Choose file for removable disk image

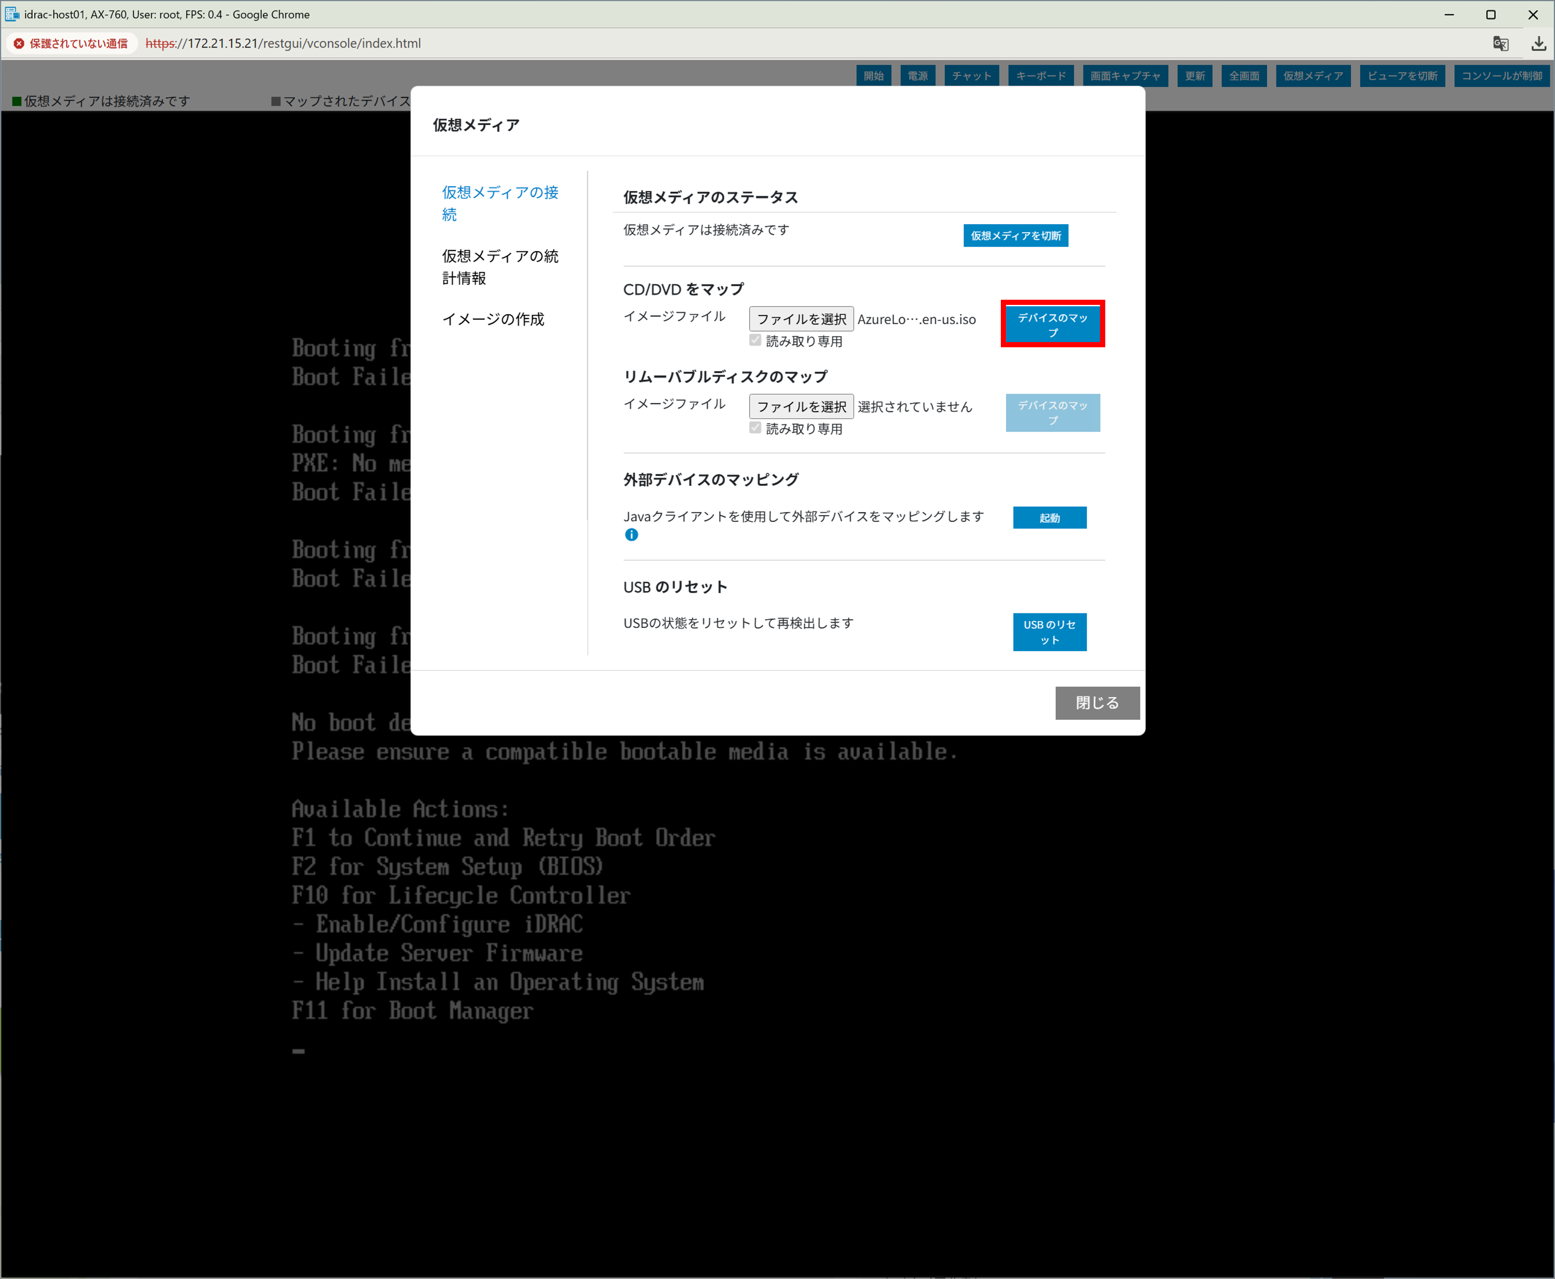[801, 407]
